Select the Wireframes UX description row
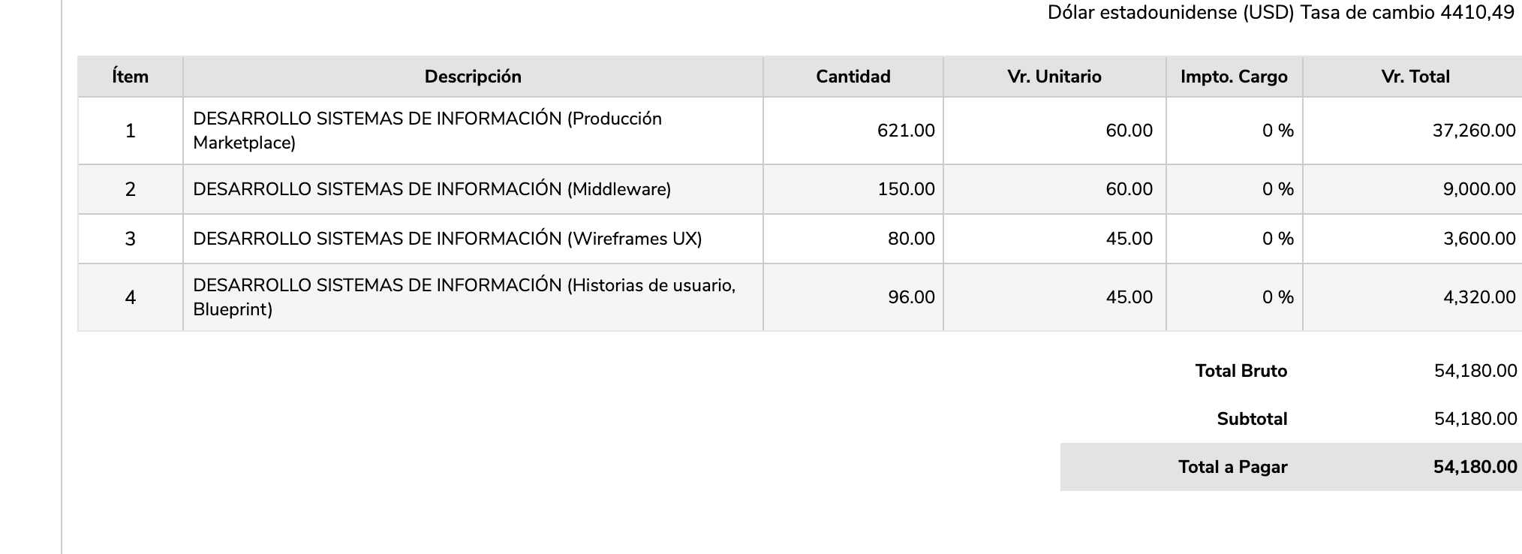 [447, 239]
